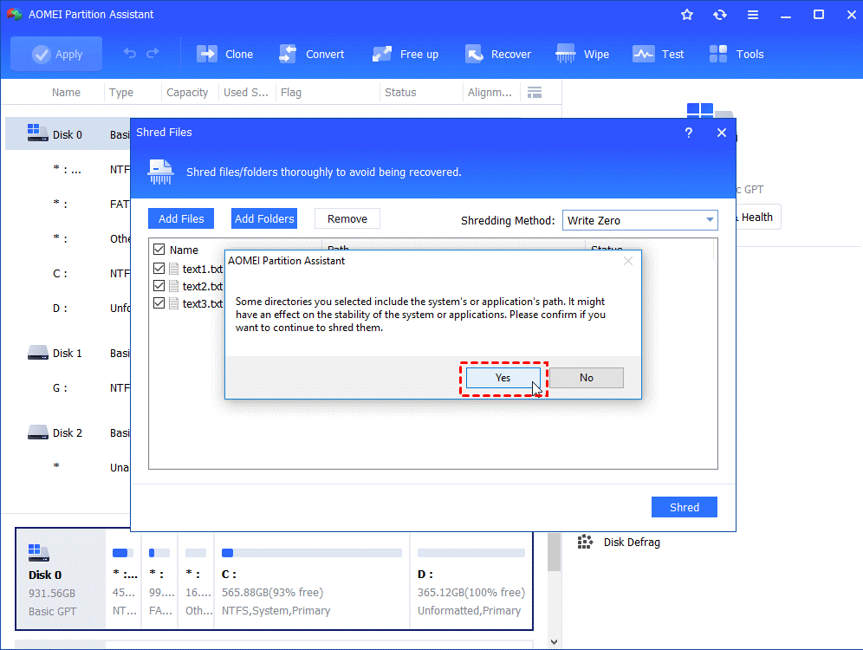Screen dimensions: 863x650
Task: Click the Clone toolbar icon
Action: [208, 54]
